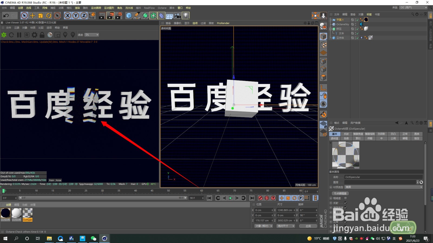Toggle Live Viewer camera lock icon
This screenshot has width=433, height=243.
point(42,35)
